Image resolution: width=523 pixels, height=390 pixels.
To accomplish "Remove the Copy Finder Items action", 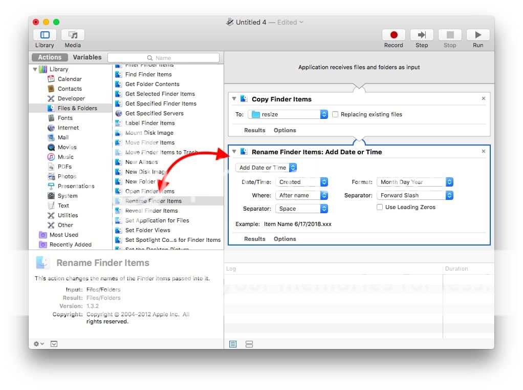I will (483, 98).
